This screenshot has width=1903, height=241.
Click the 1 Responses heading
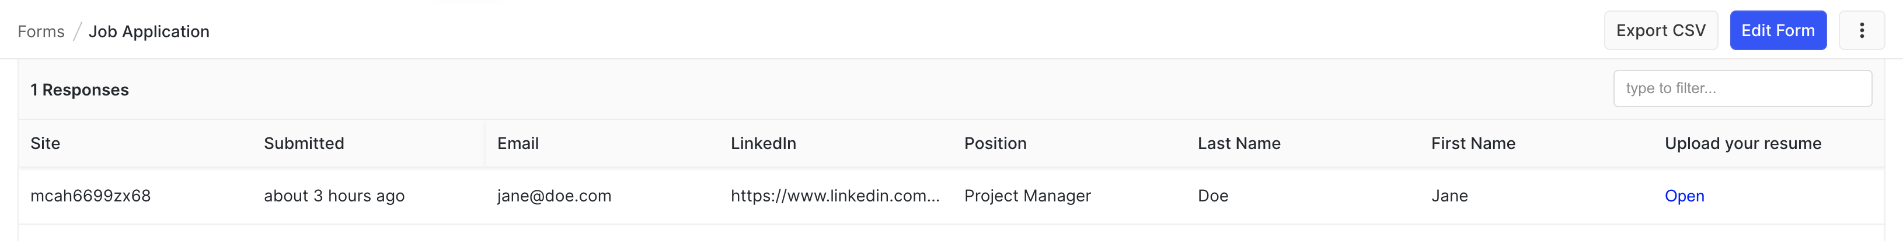pos(79,90)
